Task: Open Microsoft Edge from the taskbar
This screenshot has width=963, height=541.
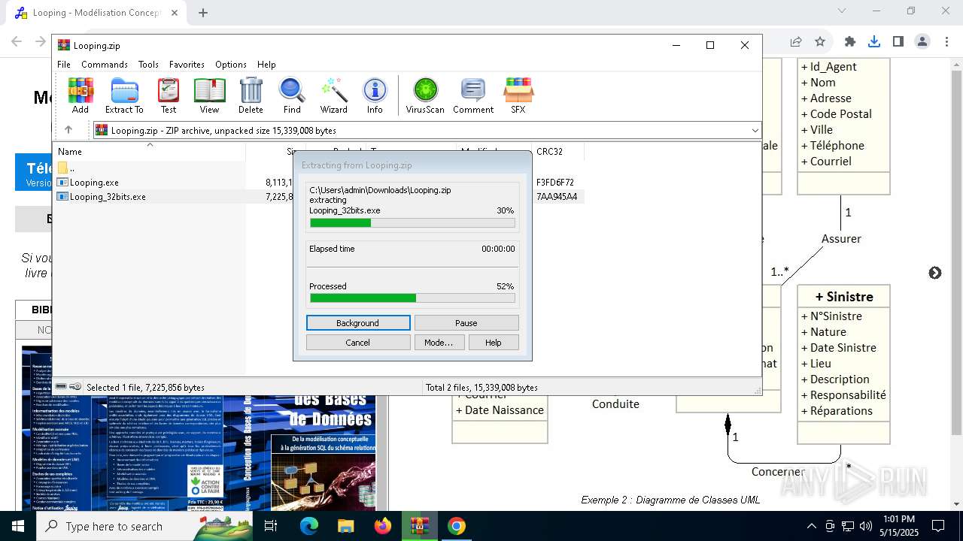Action: [x=309, y=526]
